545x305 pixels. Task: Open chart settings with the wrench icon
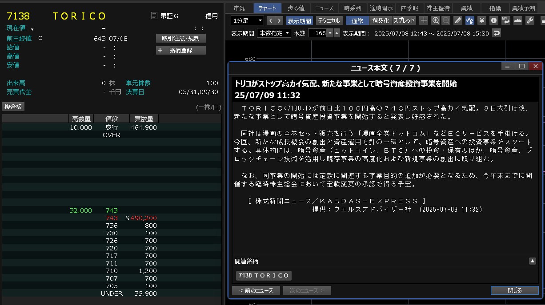coord(529,20)
